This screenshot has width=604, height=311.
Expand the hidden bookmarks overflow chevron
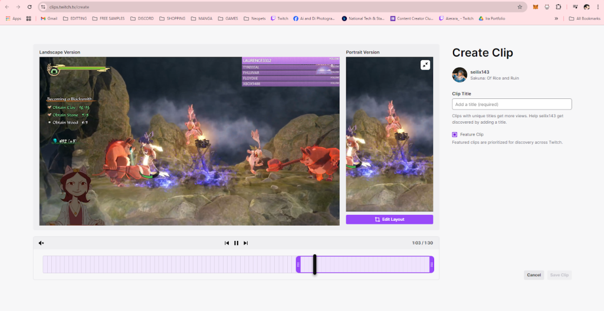(556, 18)
